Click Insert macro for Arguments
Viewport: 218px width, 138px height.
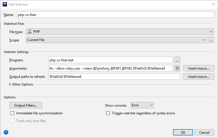point(199,68)
